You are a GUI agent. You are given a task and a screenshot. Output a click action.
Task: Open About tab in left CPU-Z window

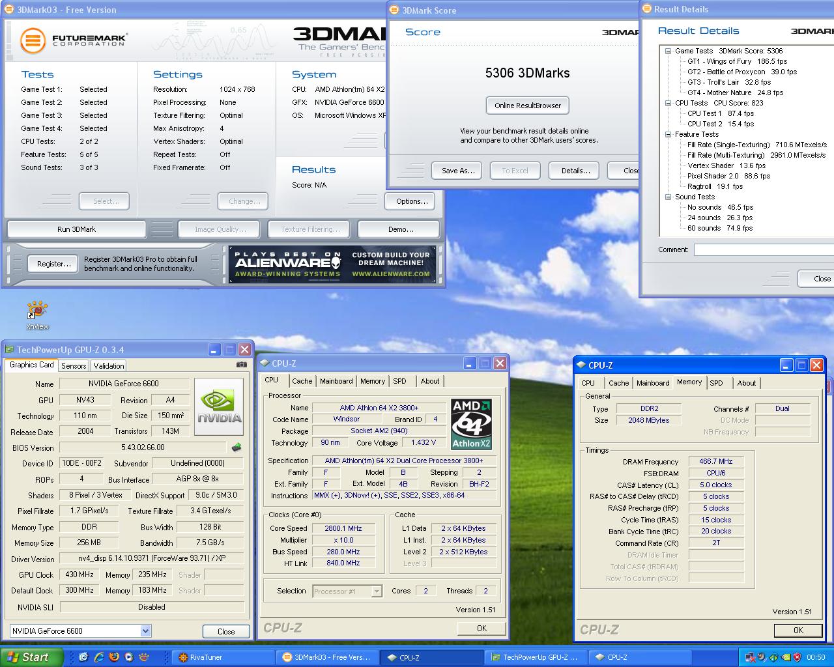429,381
